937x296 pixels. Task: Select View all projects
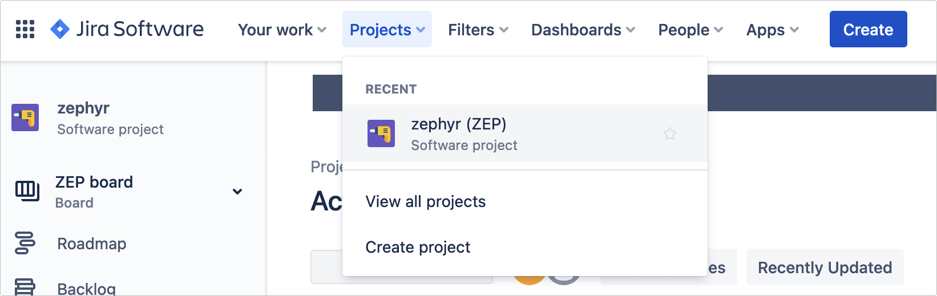click(426, 202)
